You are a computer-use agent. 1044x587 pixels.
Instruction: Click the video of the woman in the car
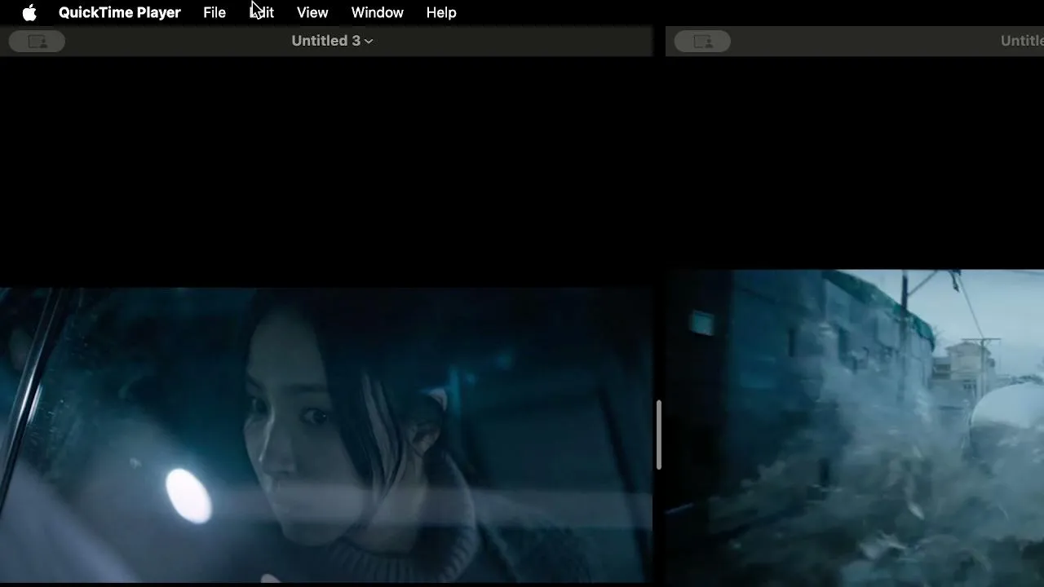[326, 435]
